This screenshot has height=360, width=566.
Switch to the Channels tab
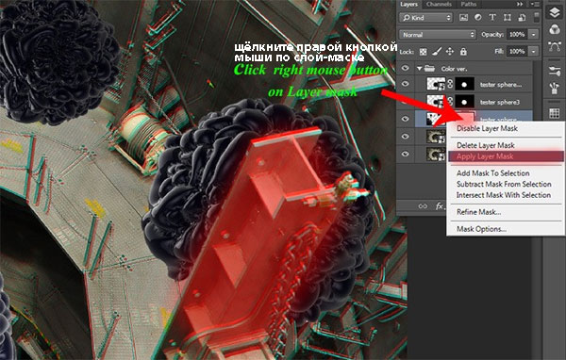(439, 5)
